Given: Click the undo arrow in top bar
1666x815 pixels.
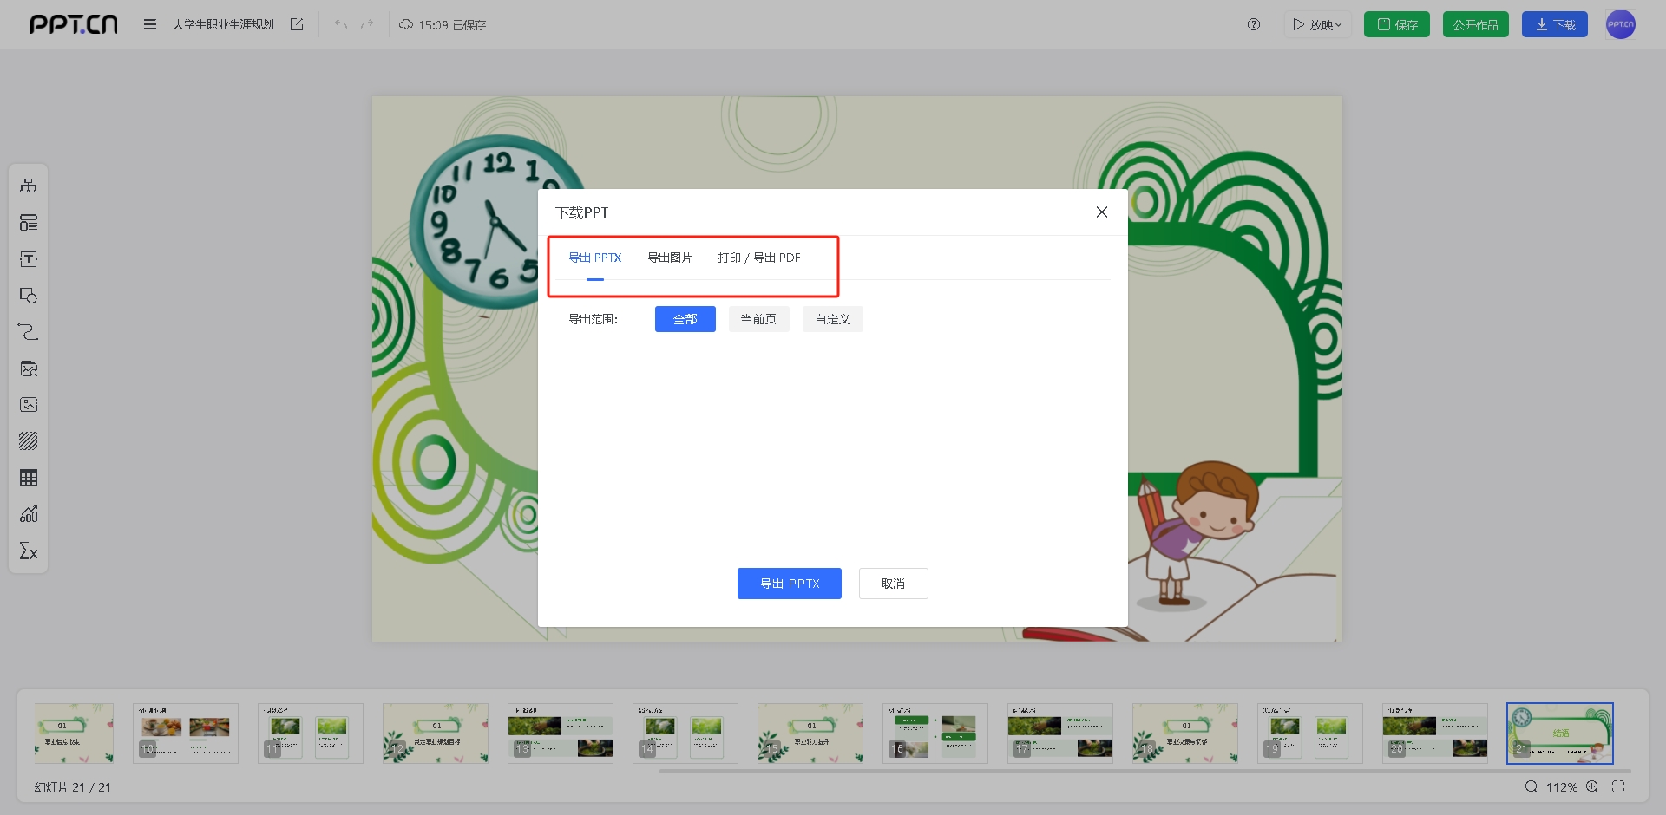Looking at the screenshot, I should tap(341, 24).
